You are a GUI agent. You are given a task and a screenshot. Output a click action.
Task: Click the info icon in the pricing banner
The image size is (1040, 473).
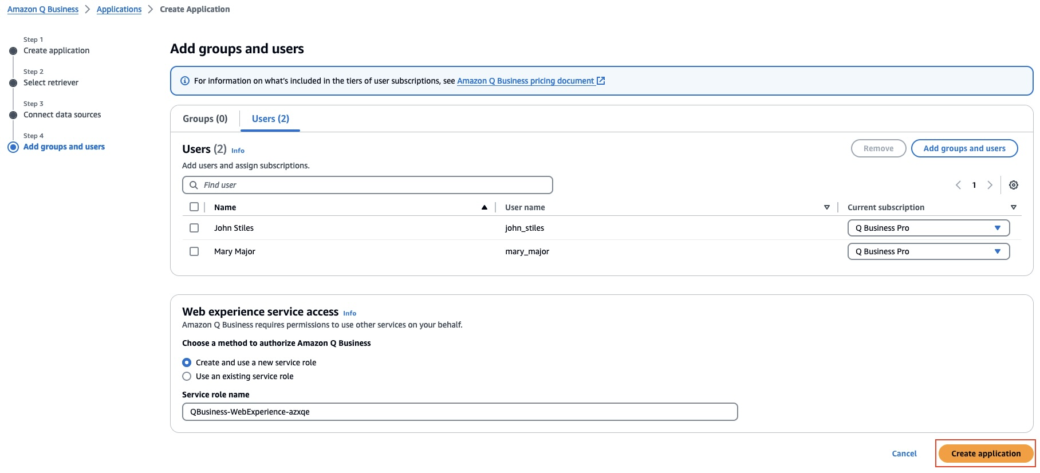(x=185, y=81)
